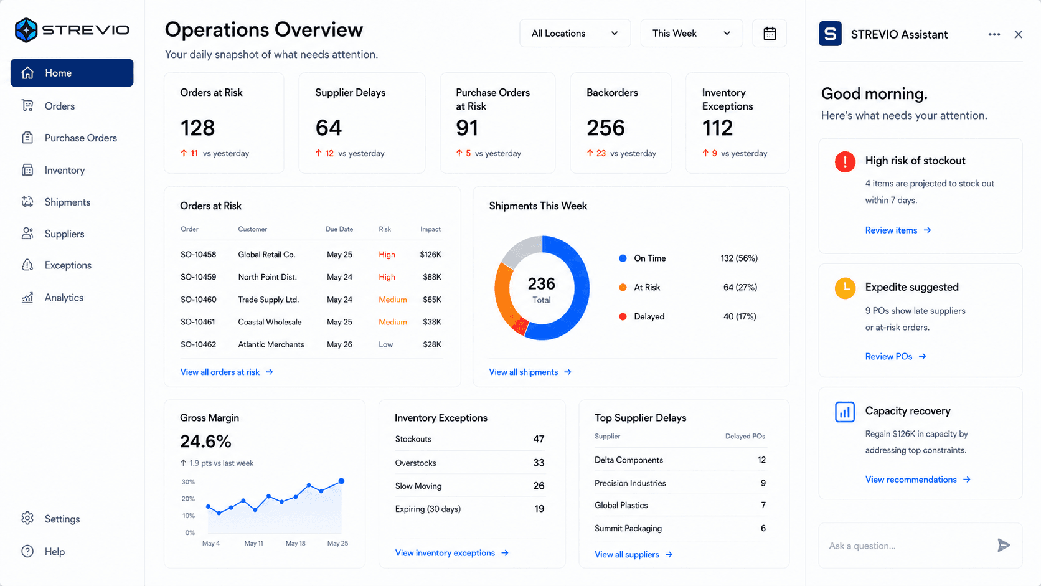The height and width of the screenshot is (586, 1041).
Task: Click arrow next to View all orders at risk
Action: click(270, 372)
